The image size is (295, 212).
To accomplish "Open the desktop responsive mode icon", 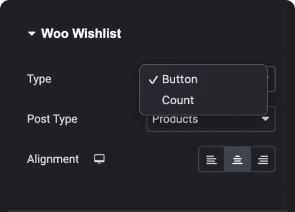I will tap(99, 159).
